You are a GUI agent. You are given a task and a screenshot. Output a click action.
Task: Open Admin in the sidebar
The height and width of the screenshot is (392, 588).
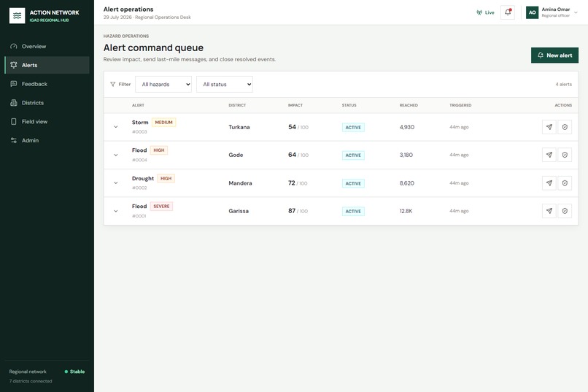[47, 140]
